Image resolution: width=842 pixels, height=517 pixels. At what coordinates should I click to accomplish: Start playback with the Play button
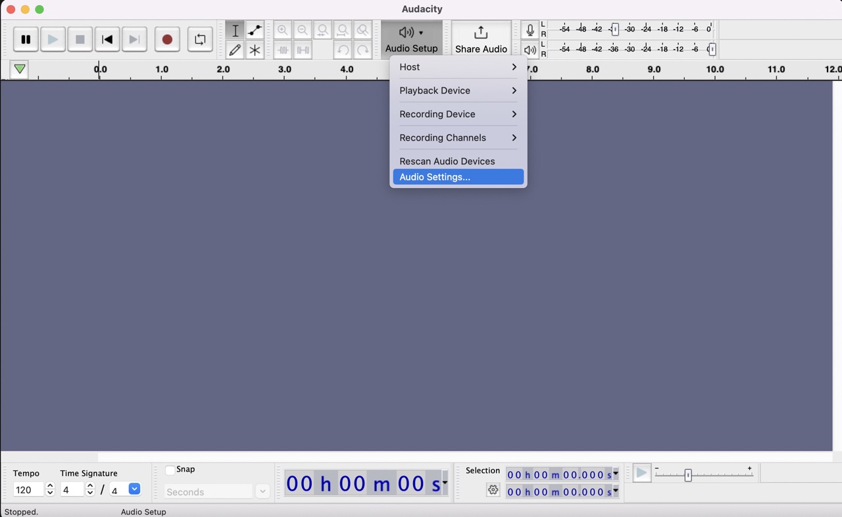[x=53, y=39]
